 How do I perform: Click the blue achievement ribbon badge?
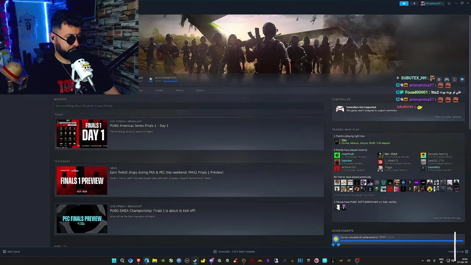coord(336,241)
